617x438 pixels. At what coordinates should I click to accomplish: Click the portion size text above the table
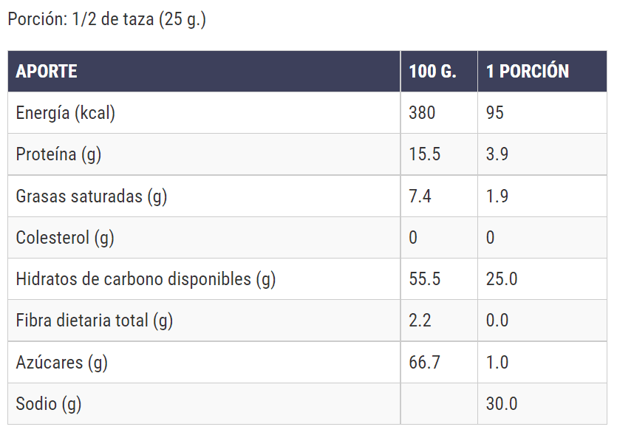(106, 20)
